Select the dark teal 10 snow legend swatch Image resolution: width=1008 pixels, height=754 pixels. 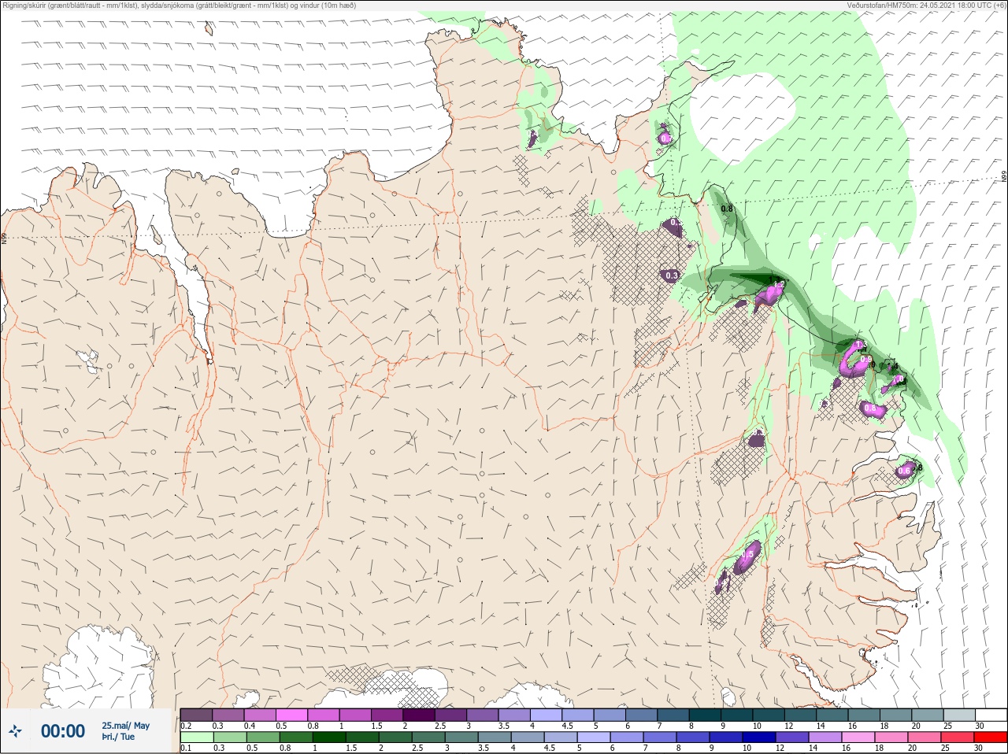coord(769,715)
